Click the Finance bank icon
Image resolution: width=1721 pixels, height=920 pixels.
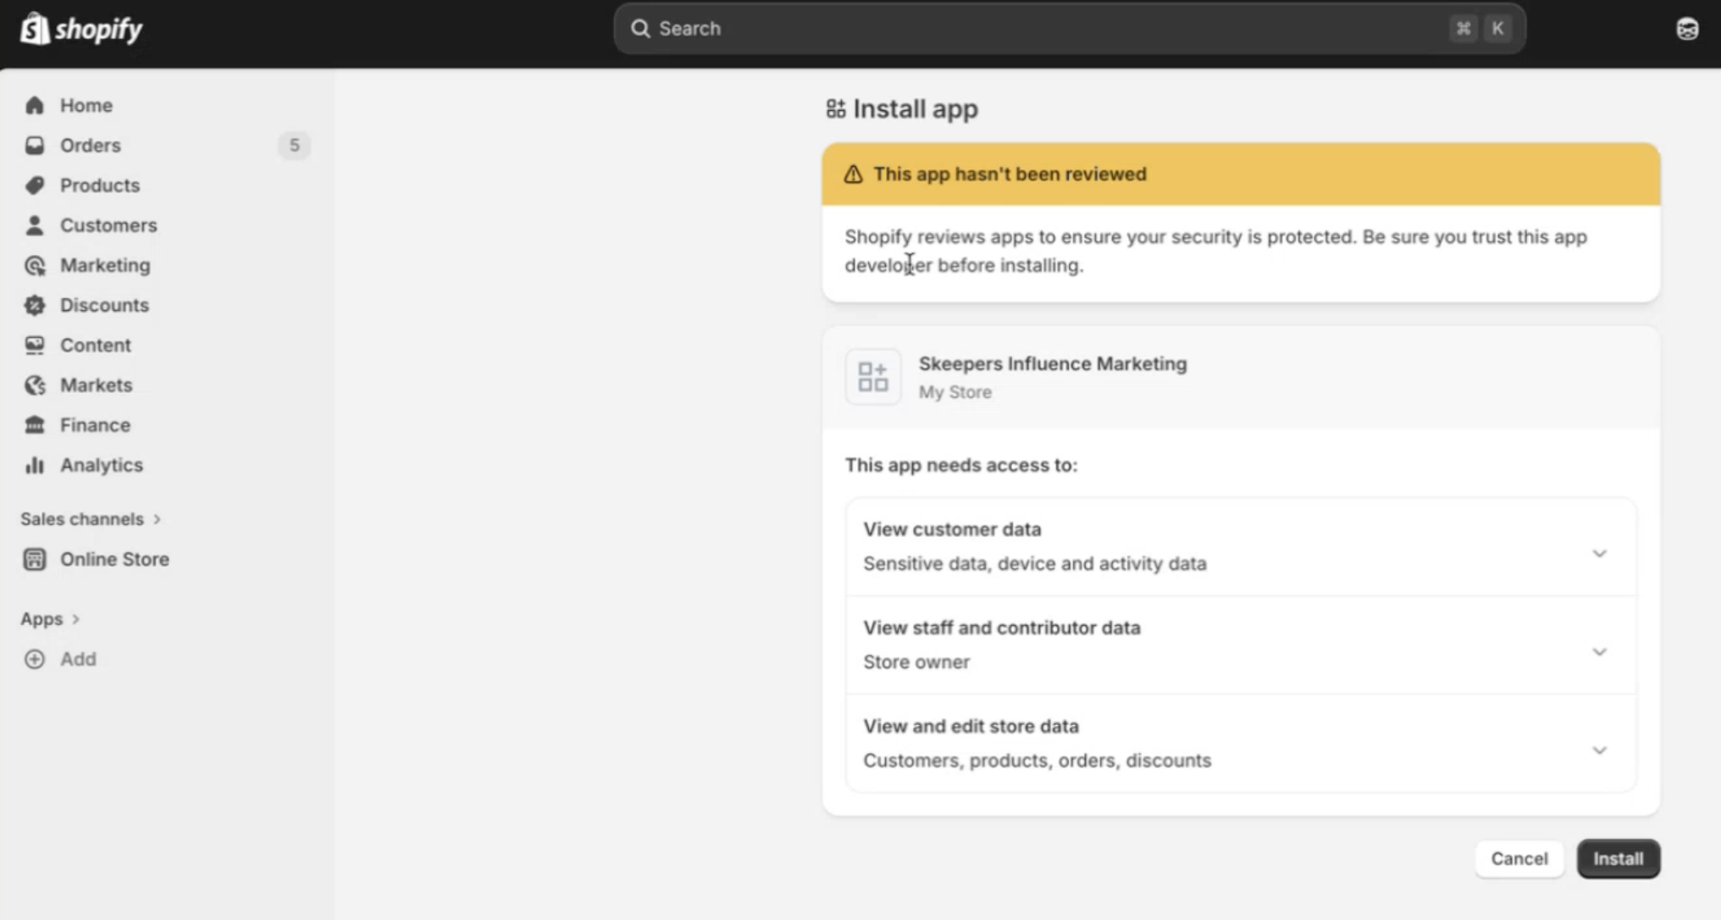pyautogui.click(x=35, y=424)
